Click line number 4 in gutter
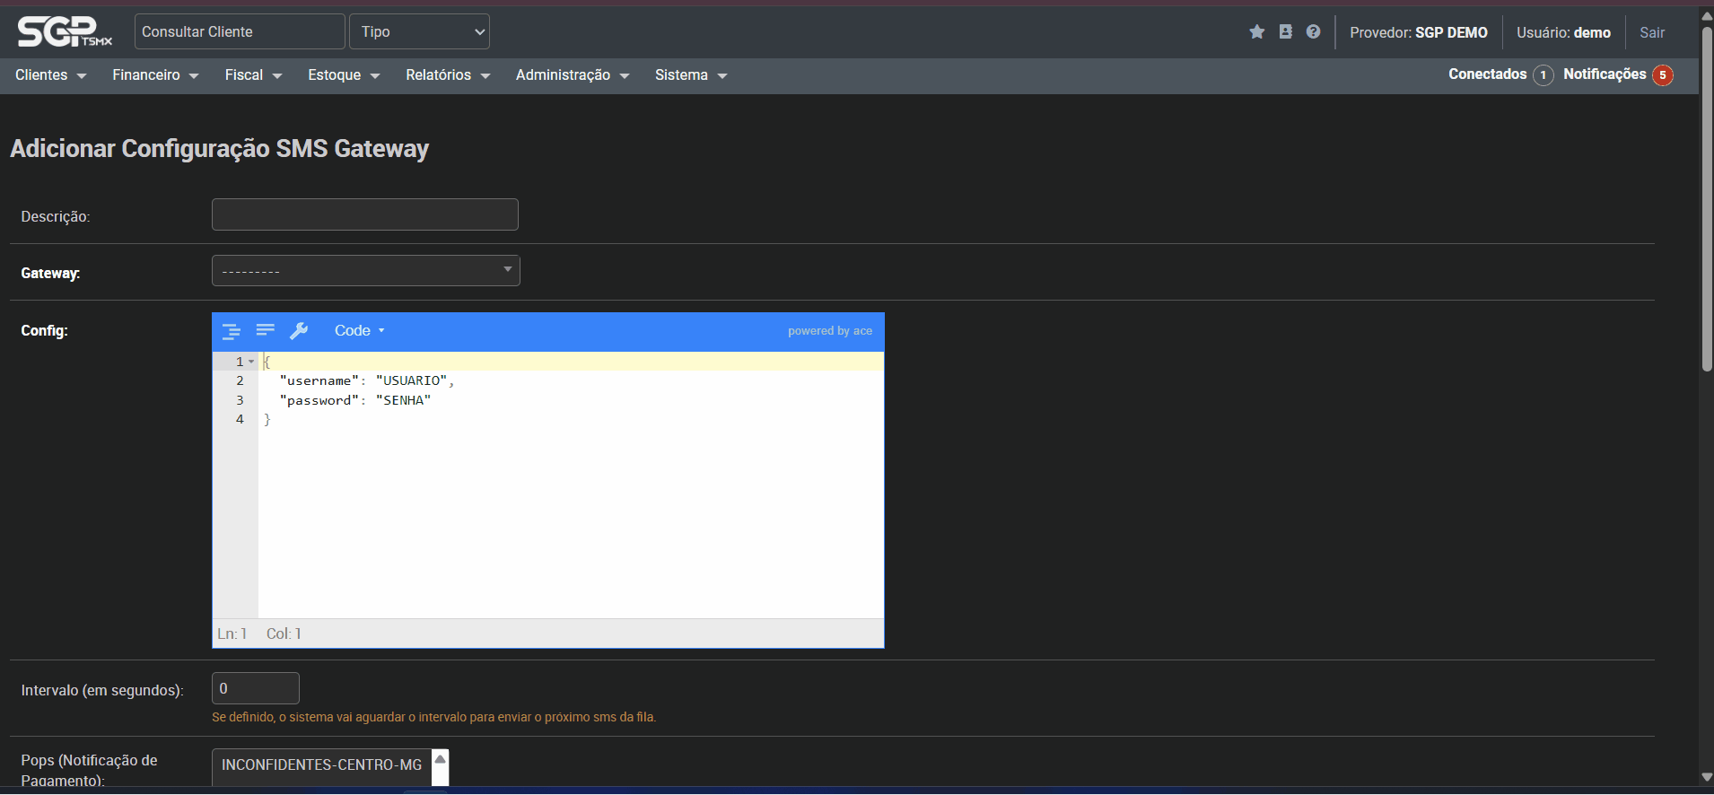 (x=240, y=420)
